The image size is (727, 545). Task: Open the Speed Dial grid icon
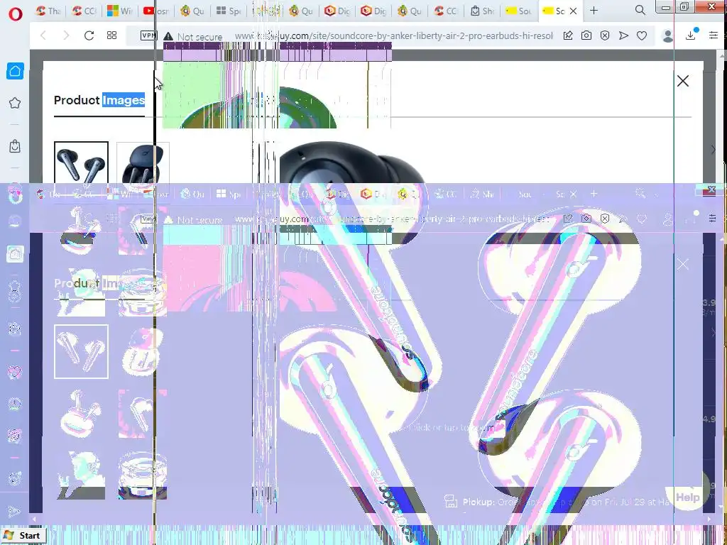pyautogui.click(x=111, y=35)
